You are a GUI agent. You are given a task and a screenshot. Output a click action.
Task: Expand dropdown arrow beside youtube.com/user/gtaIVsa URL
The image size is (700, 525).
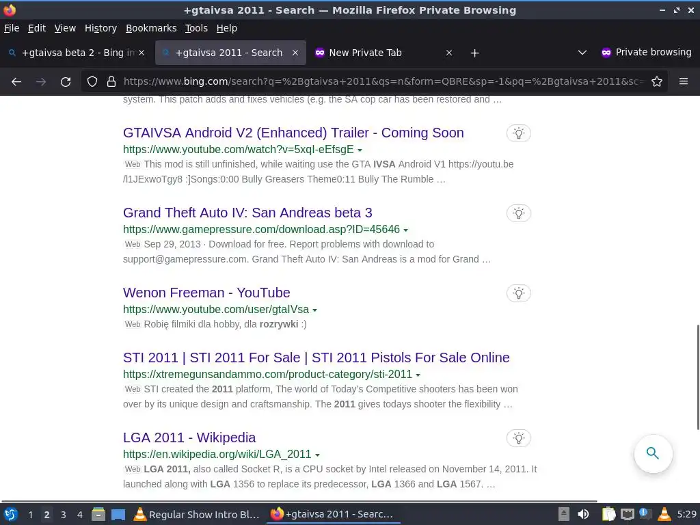tap(314, 310)
